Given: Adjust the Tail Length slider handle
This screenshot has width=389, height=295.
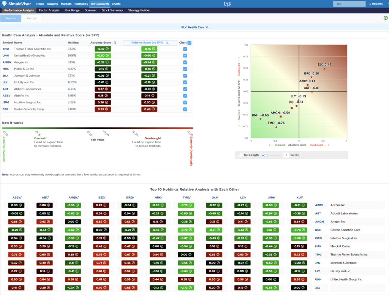Looking at the screenshot, I should point(266,155).
